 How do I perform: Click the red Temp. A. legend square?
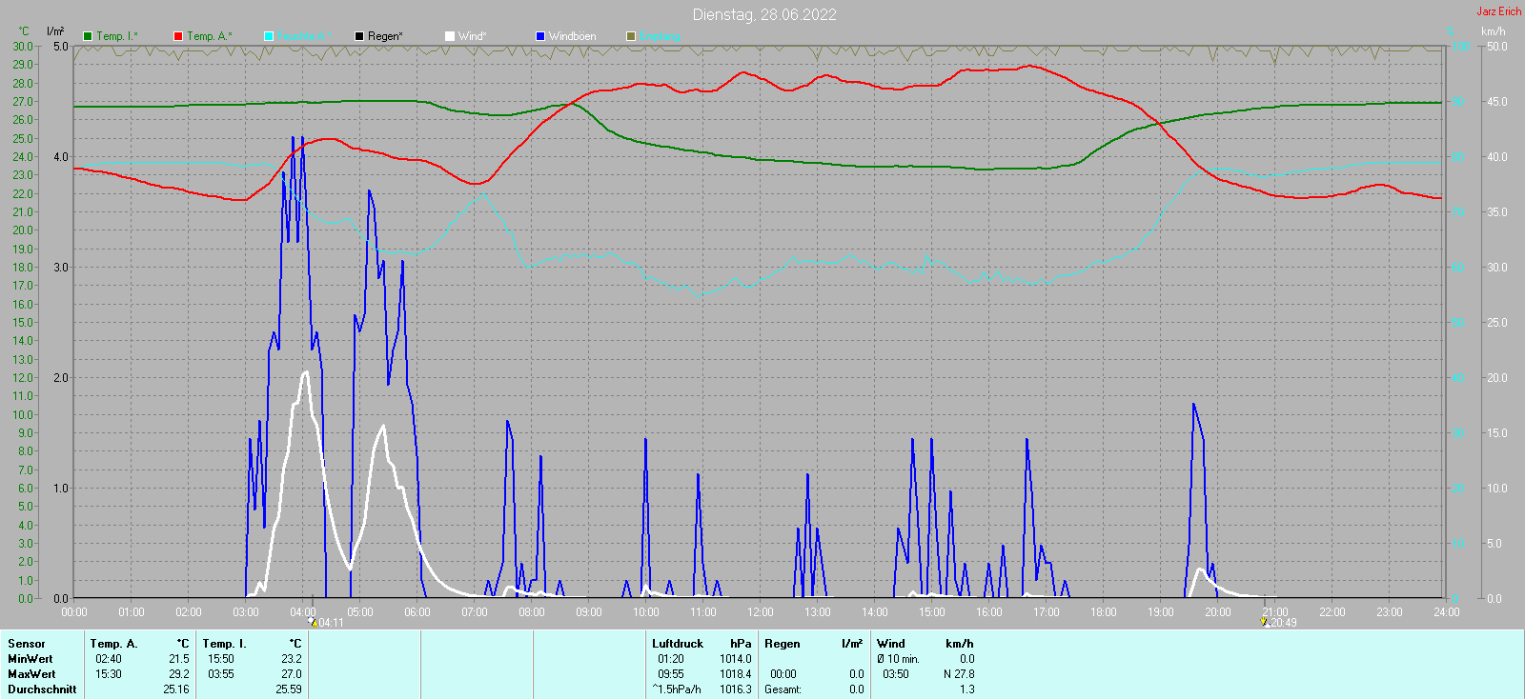click(178, 36)
